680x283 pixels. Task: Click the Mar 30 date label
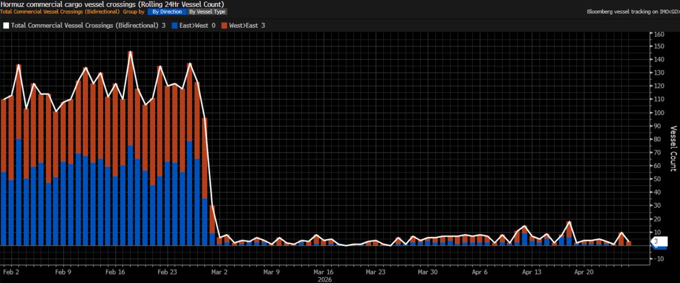tap(427, 273)
